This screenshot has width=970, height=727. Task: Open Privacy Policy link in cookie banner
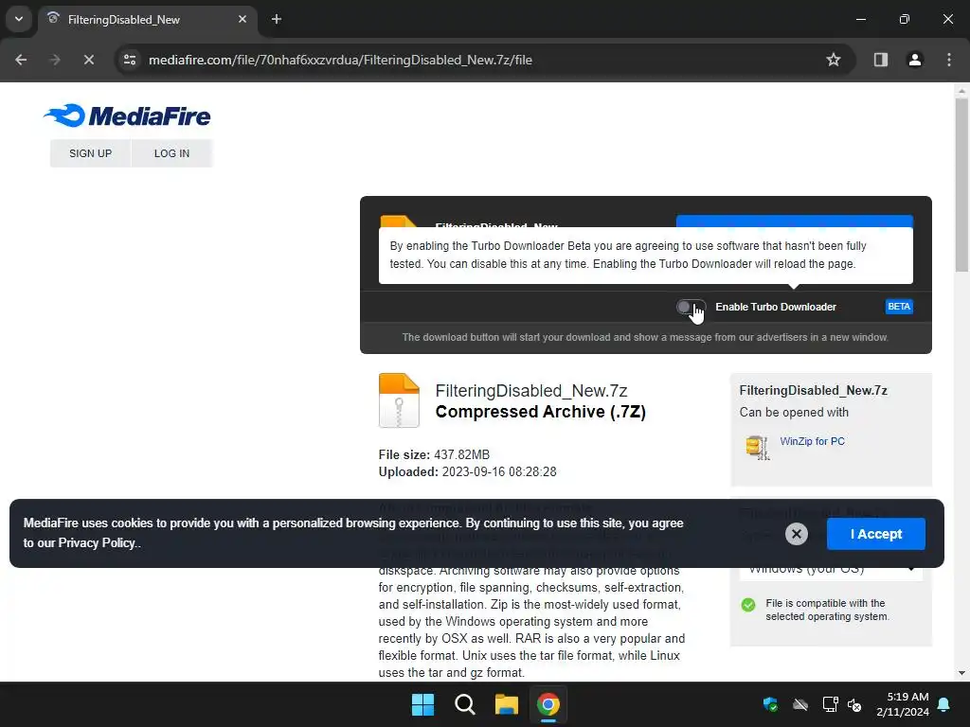[x=97, y=542]
